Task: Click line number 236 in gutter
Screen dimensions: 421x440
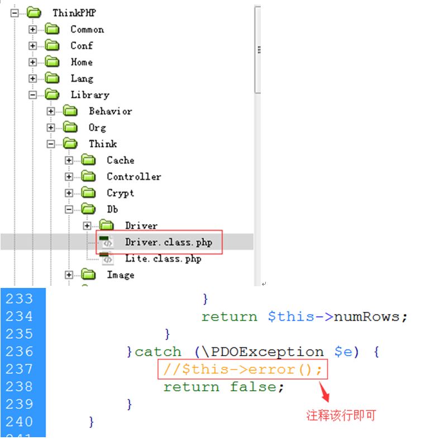Action: coord(20,351)
